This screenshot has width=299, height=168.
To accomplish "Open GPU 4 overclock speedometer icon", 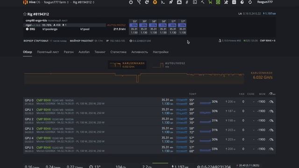I will point(271,140).
